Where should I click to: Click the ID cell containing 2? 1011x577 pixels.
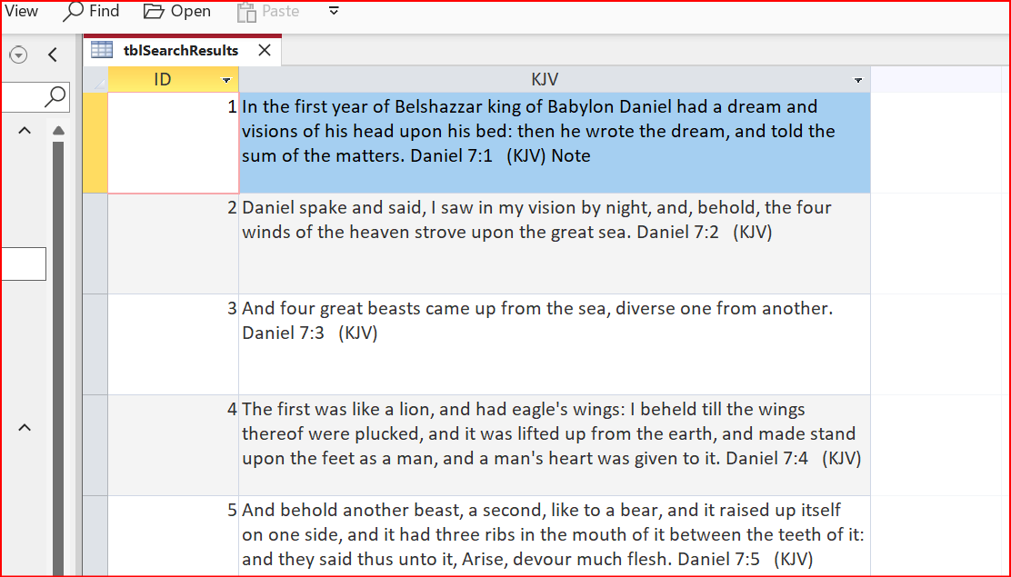[173, 244]
